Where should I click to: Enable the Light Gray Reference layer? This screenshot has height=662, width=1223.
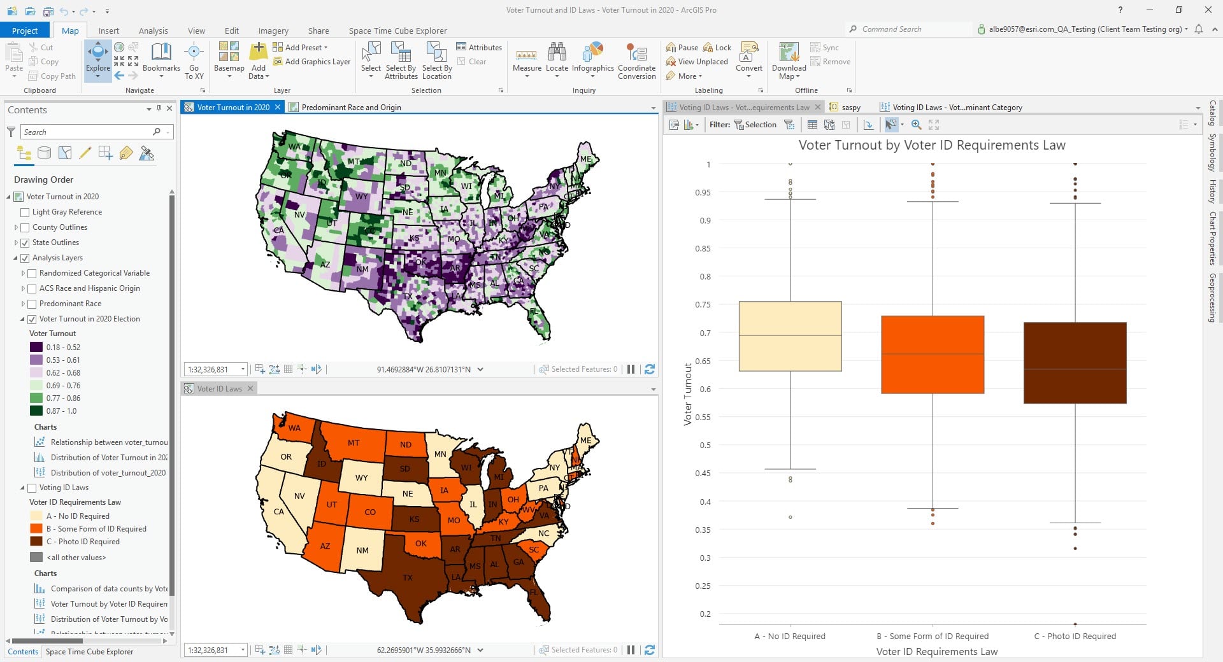coord(25,212)
